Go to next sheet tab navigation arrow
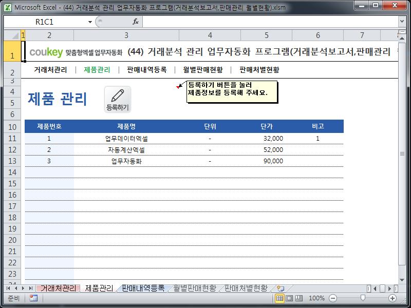Viewport: 411px width, 308px height. [x=23, y=288]
